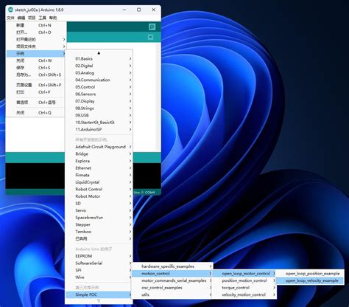
Task: Open SoftwareSerial library examples
Action: (x=99, y=263)
